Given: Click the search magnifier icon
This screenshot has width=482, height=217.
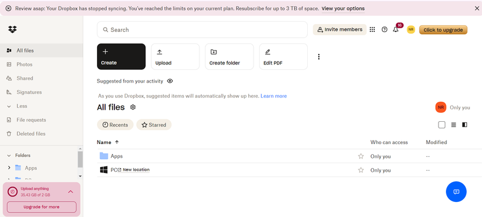Looking at the screenshot, I should coord(105,30).
